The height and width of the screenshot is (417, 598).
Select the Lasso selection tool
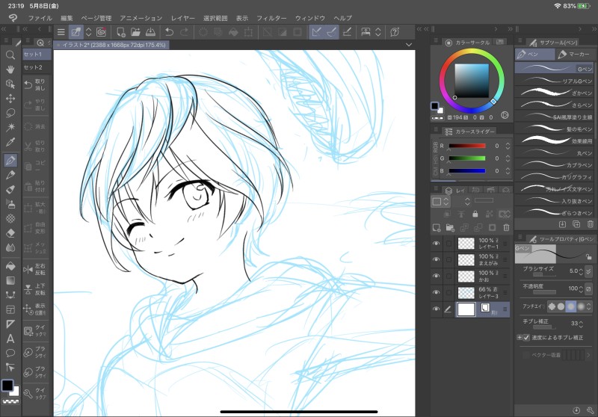[x=10, y=113]
